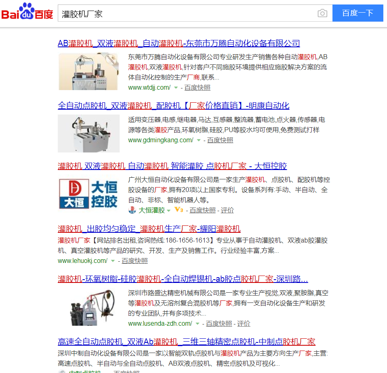The height and width of the screenshot is (373, 387).
Task: Open 百度快照 for www.lehuokj.com
Action: (x=135, y=261)
